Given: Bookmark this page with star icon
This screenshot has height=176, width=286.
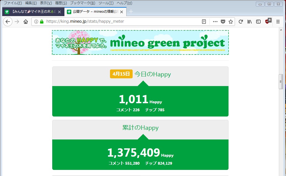Looking at the screenshot, I should (231, 22).
